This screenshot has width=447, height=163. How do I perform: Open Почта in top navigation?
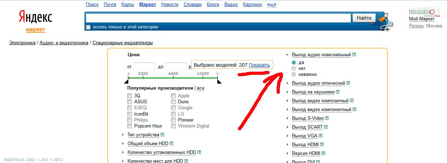(110, 5)
